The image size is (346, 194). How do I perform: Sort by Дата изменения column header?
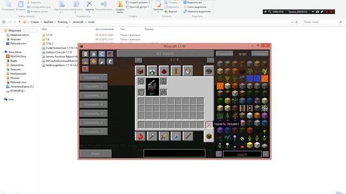tap(104, 29)
